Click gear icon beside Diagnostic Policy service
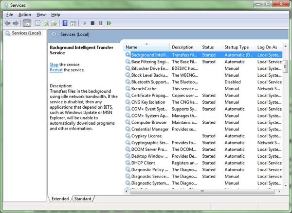The image size is (292, 213). tap(128, 169)
